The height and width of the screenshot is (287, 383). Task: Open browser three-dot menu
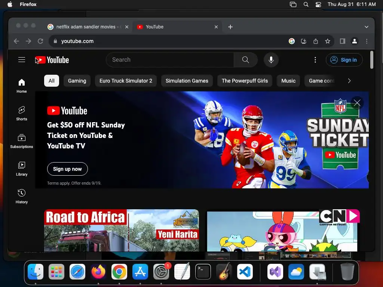[x=367, y=41]
